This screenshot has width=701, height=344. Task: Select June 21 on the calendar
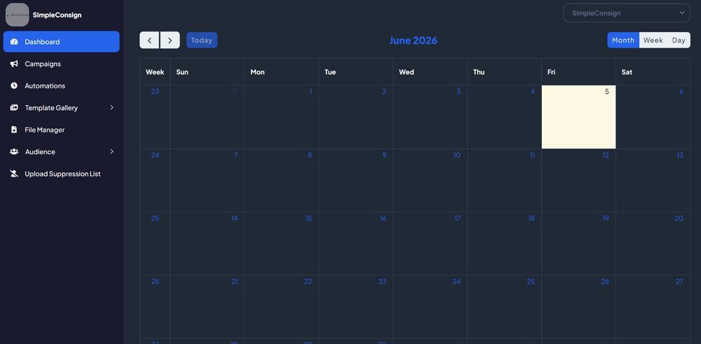[x=207, y=306]
